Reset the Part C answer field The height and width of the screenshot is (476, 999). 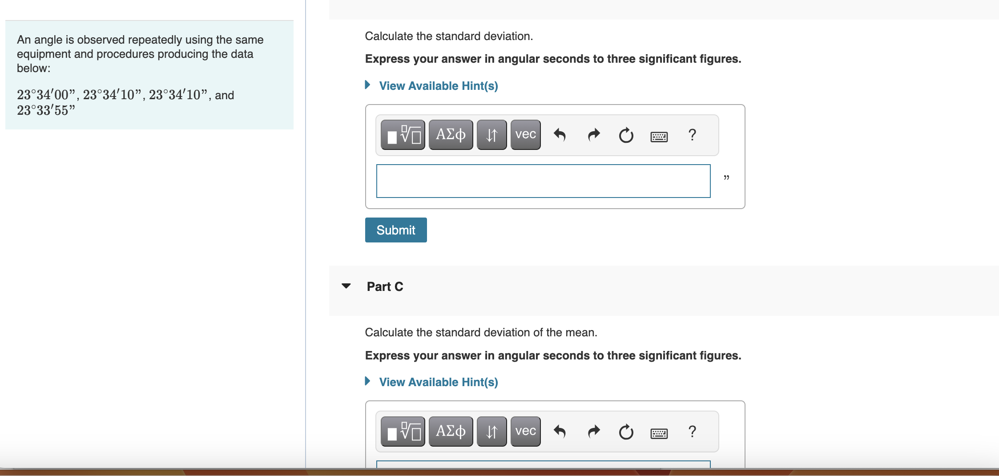click(x=626, y=432)
